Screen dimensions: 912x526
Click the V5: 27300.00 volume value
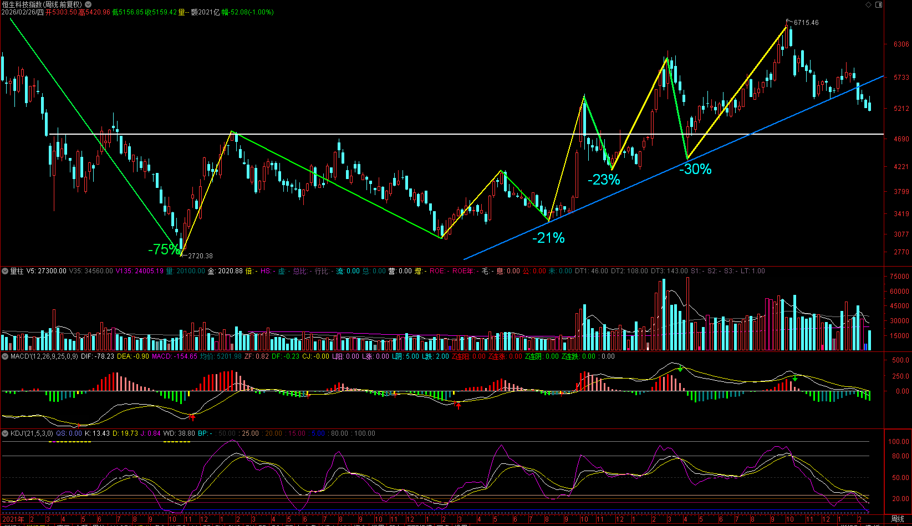pyautogui.click(x=47, y=271)
